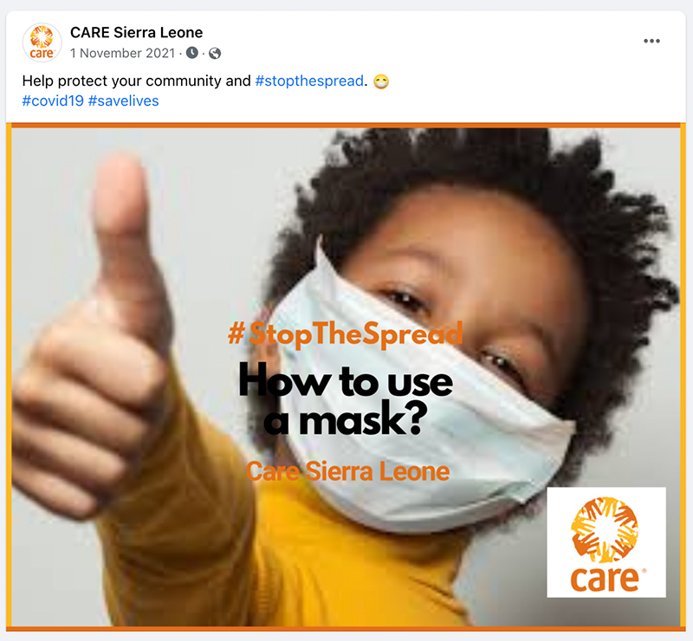Click the masked face emoji
The image size is (693, 641).
pyautogui.click(x=381, y=81)
